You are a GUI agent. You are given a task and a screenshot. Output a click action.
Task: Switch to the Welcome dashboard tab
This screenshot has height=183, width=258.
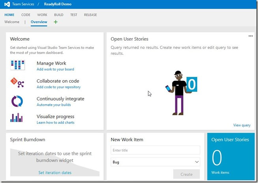click(12, 22)
